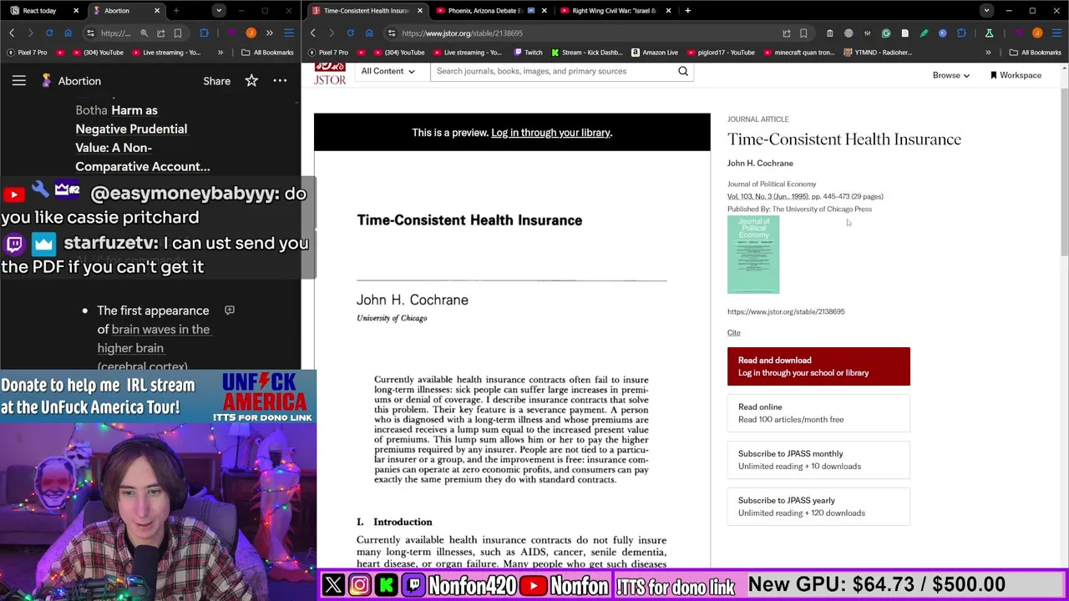Image resolution: width=1069 pixels, height=601 pixels.
Task: Expand the hidden toolbar items chevron in left window
Action: [269, 33]
